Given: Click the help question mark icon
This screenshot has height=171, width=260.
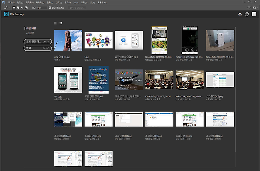Looking at the screenshot, I should [x=247, y=14].
